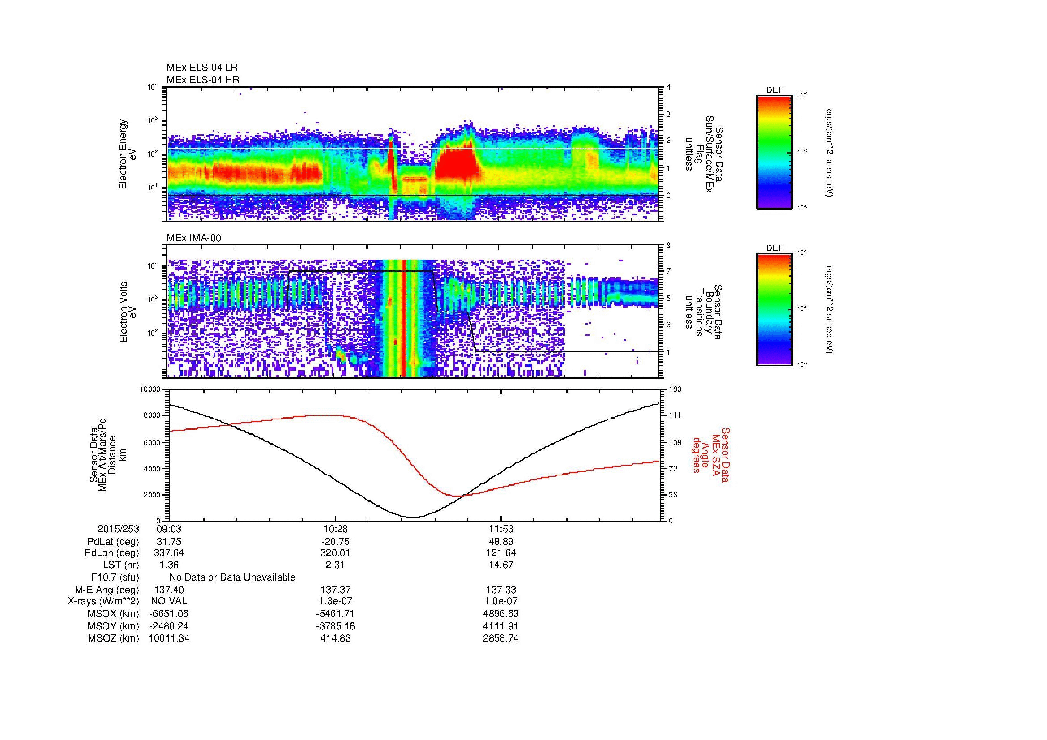The height and width of the screenshot is (740, 1047).
Task: Click the 2015/253 date label
Action: click(x=118, y=529)
